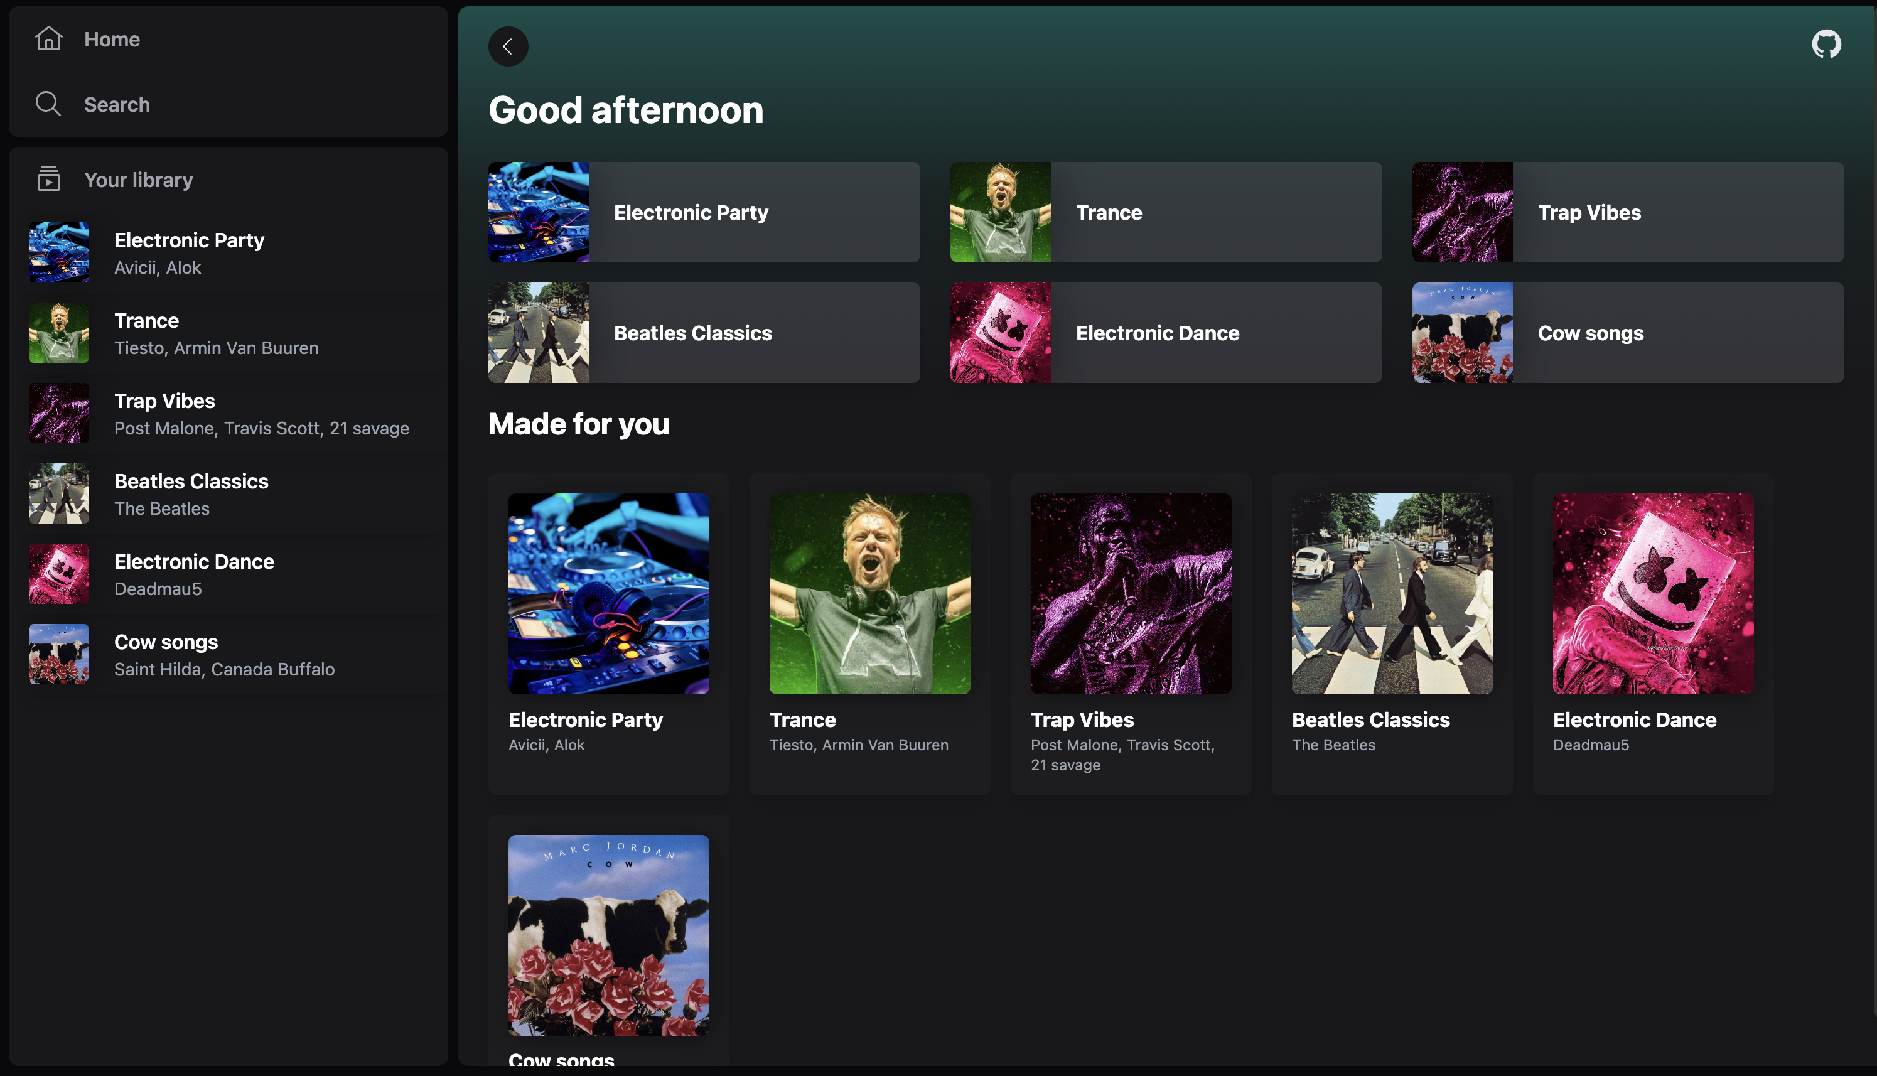The image size is (1877, 1076).
Task: Click the back arrow navigation icon
Action: click(x=508, y=45)
